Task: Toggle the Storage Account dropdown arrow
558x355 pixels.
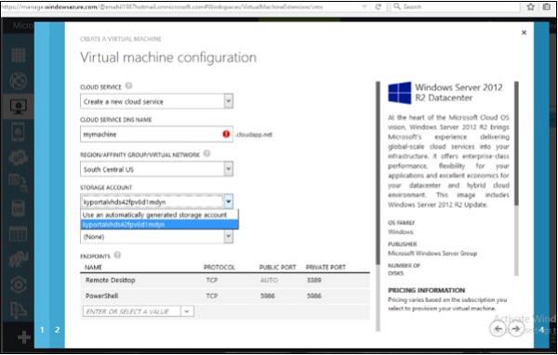Action: 229,202
